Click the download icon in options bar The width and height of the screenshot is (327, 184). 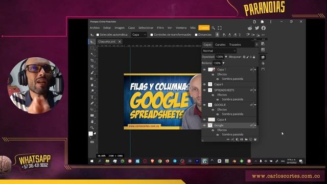click(x=217, y=35)
